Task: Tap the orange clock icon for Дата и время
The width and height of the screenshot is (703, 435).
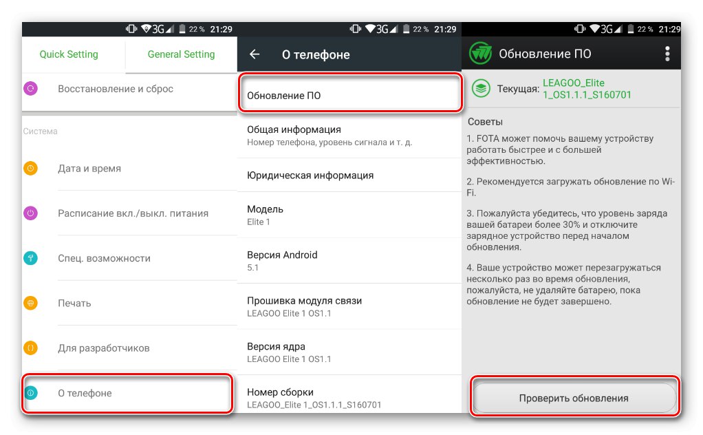Action: point(30,168)
